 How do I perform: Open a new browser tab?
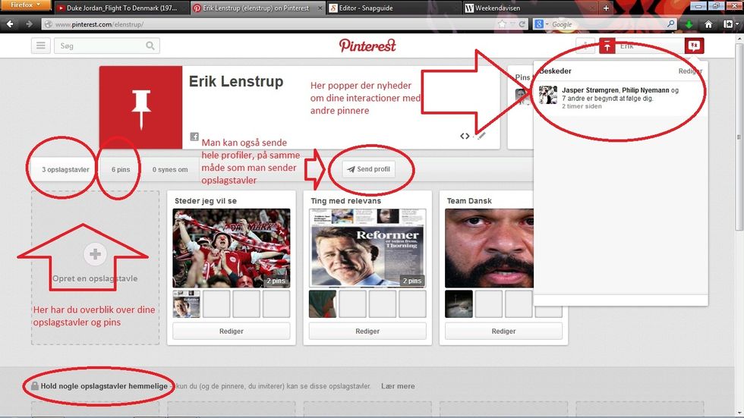606,8
